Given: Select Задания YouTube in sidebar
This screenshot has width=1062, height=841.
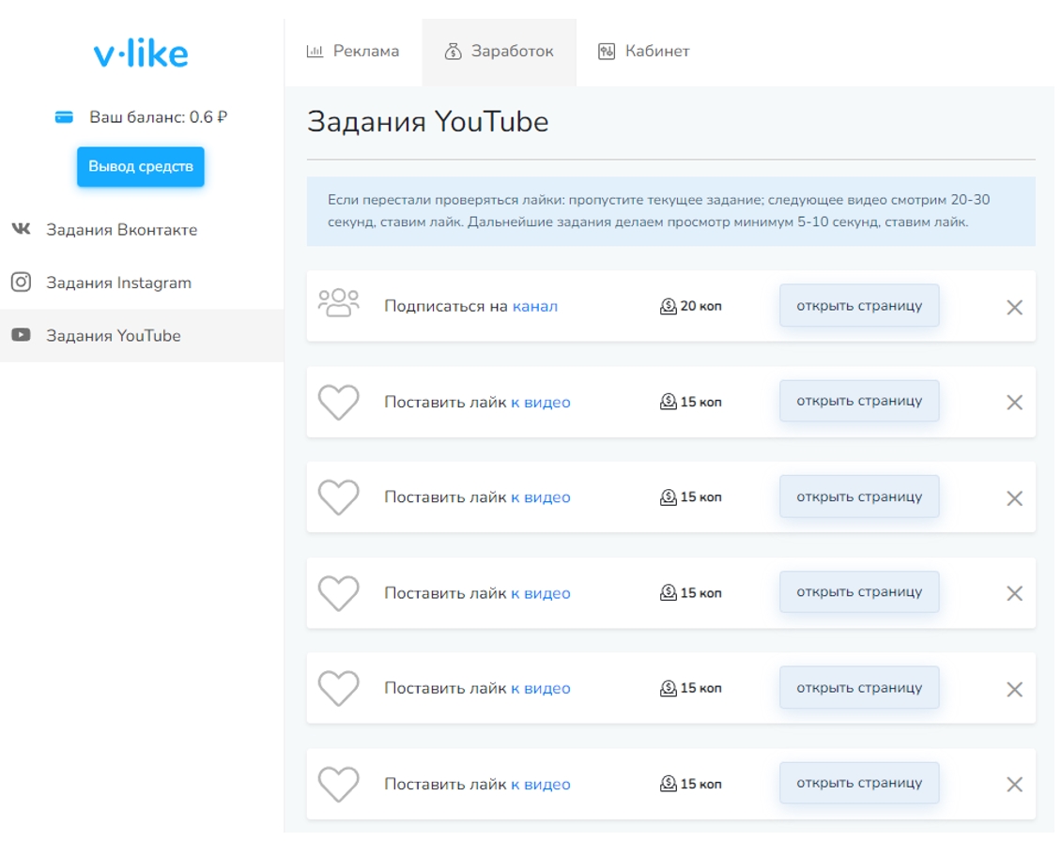Looking at the screenshot, I should click(142, 335).
